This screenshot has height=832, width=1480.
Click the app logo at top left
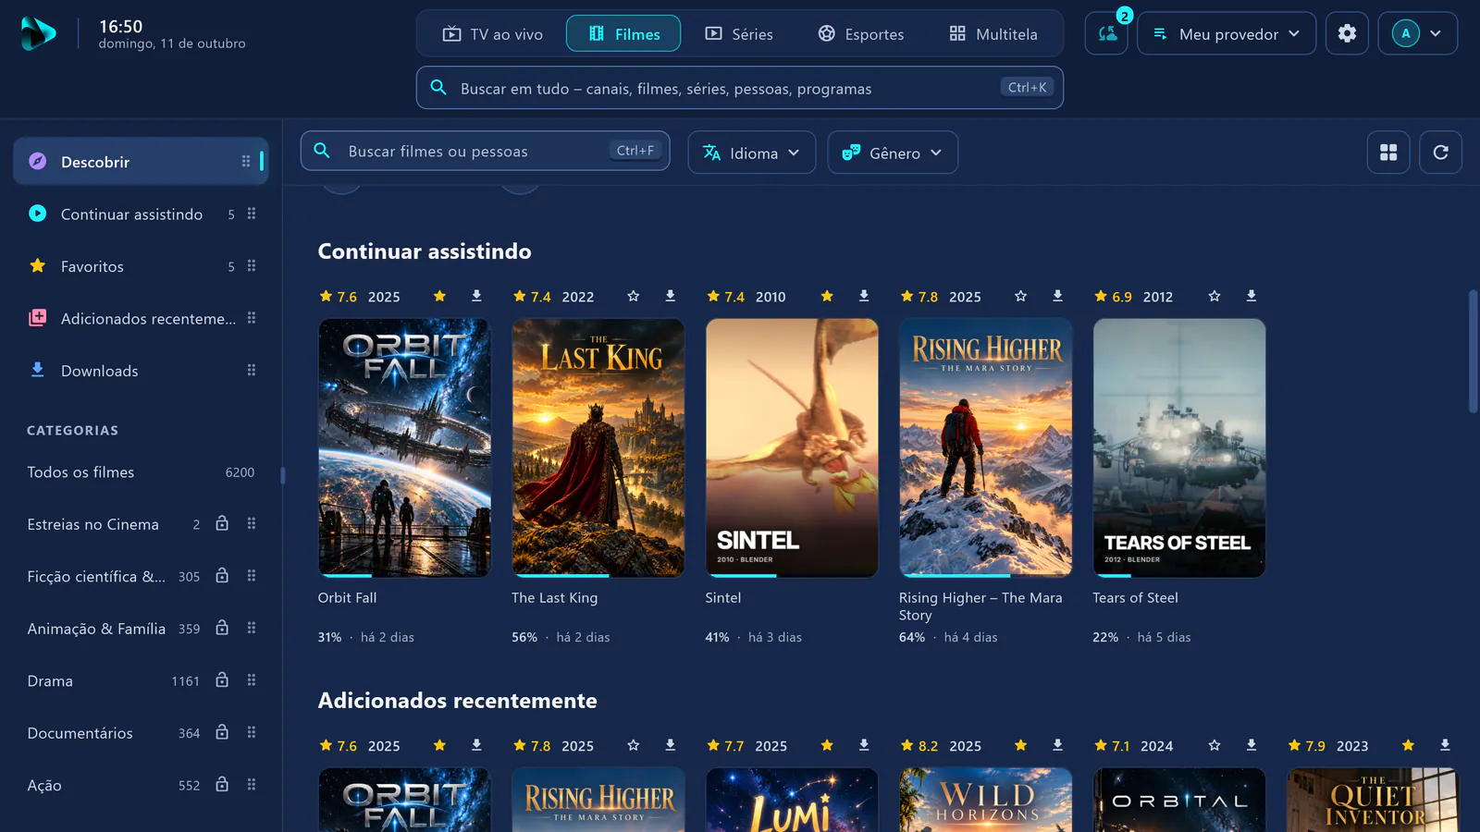[38, 33]
